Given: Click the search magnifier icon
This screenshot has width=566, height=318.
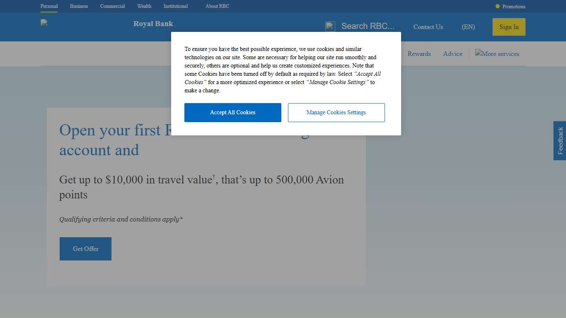Looking at the screenshot, I should click(330, 26).
